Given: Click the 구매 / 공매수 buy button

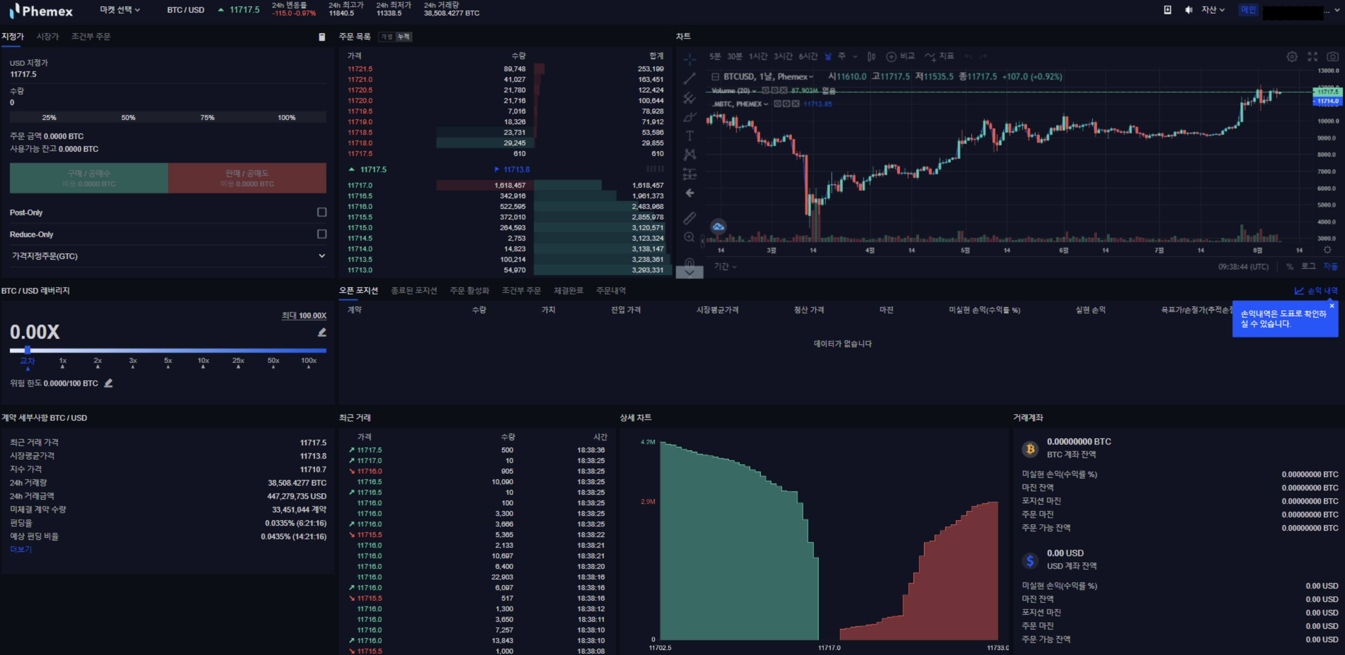Looking at the screenshot, I should click(x=89, y=178).
